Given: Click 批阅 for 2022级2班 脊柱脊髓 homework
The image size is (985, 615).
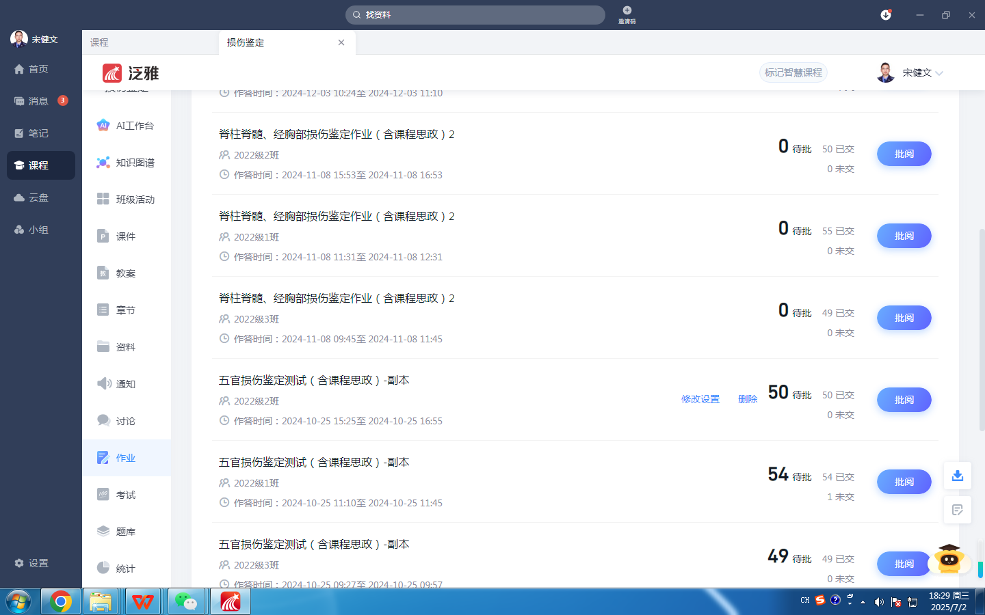Looking at the screenshot, I should tap(904, 154).
